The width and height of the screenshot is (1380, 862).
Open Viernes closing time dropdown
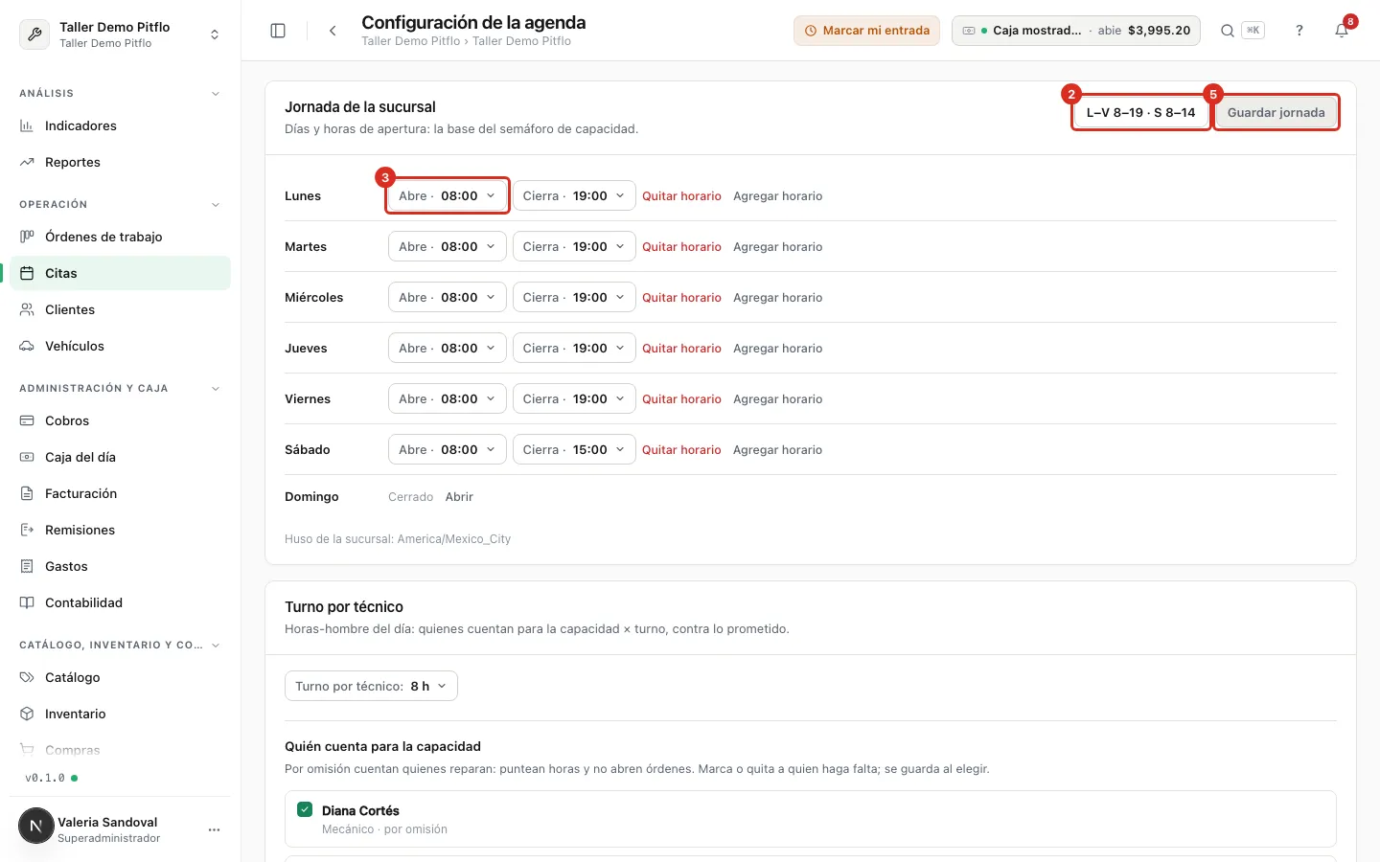(574, 398)
